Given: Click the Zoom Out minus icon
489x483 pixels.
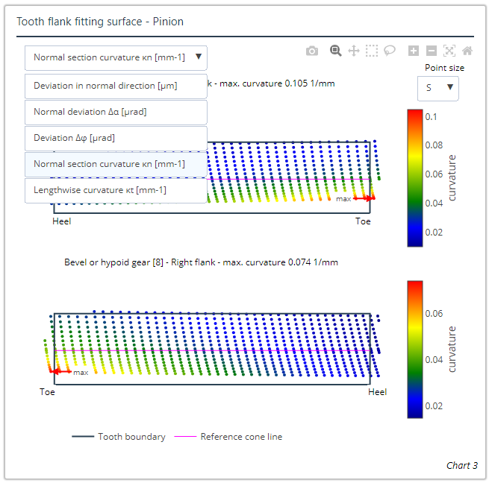Looking at the screenshot, I should click(x=432, y=51).
